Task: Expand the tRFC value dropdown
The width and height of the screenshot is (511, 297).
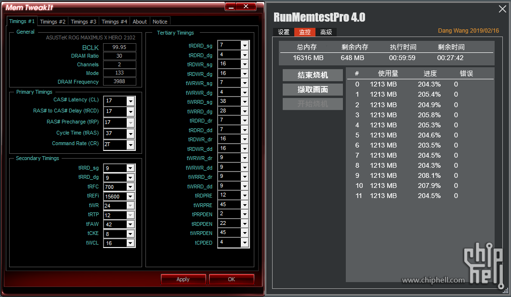Action: tap(131, 187)
